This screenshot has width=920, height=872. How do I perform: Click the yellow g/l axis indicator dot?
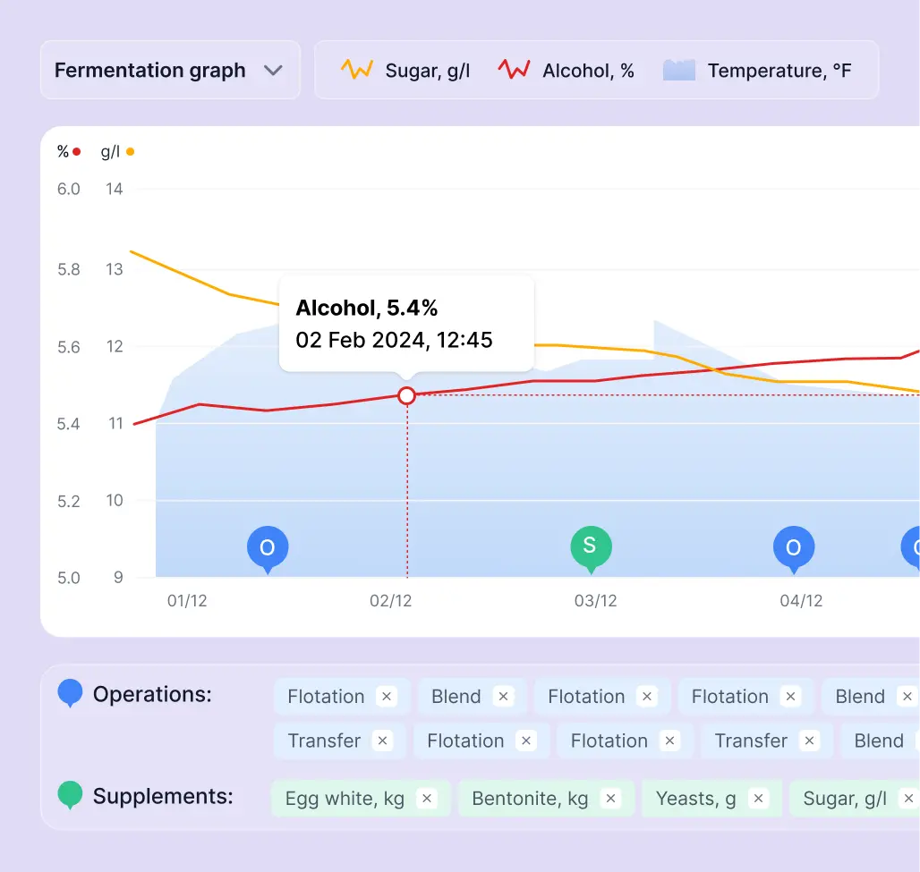(x=130, y=152)
